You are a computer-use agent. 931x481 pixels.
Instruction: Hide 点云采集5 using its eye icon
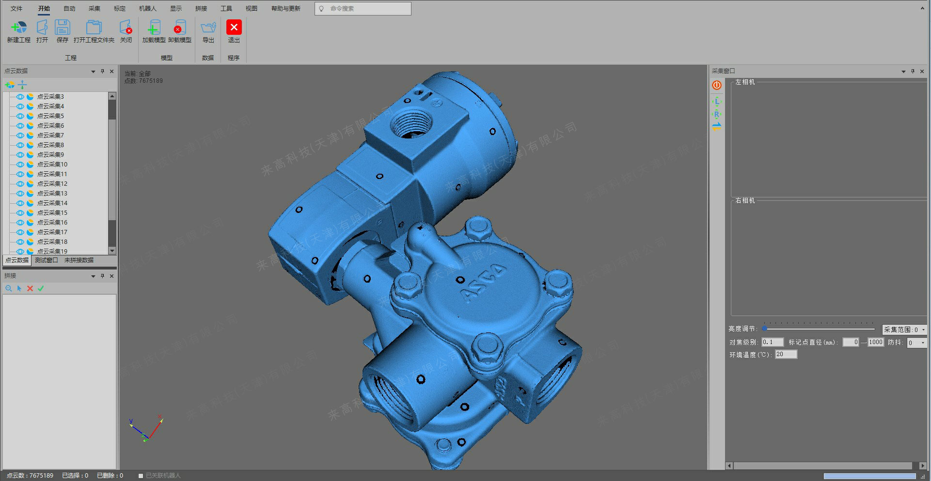pyautogui.click(x=20, y=116)
